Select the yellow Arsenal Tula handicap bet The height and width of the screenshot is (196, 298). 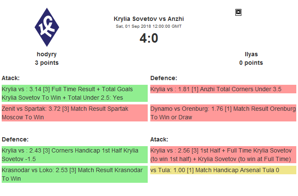click(223, 170)
